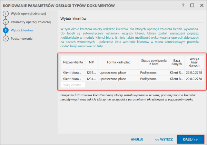This screenshot has width=207, height=145.
Task: Sort by NIP column header
Action: [x=91, y=62]
